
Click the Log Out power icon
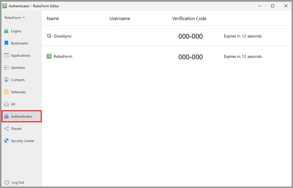(7, 182)
